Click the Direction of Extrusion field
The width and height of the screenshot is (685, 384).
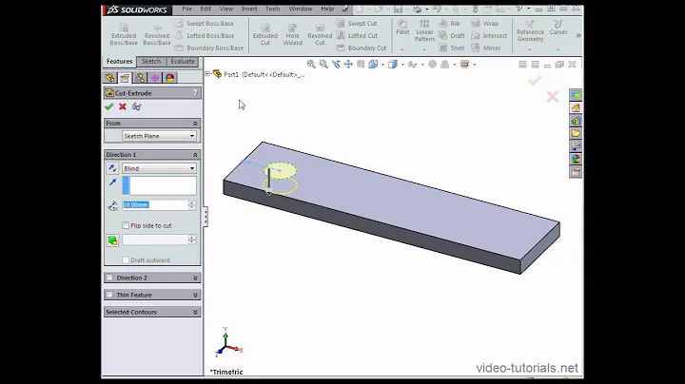(x=159, y=185)
